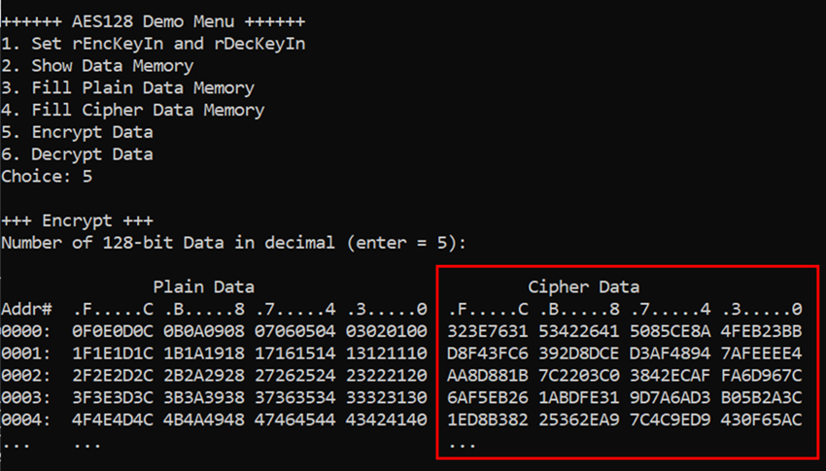Click plain value 0F0E0D0C
Image resolution: width=826 pixels, height=471 pixels.
coord(113,331)
